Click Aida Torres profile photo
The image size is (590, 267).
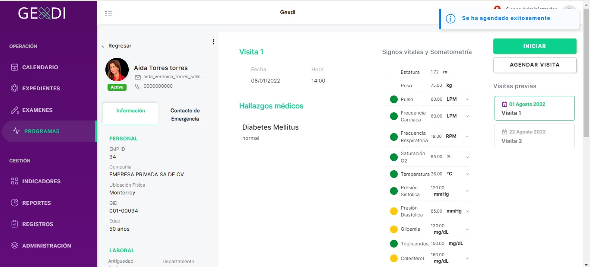point(117,70)
